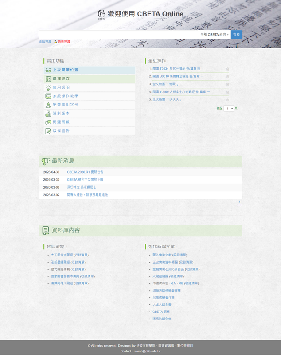
Task: Click the news date 2026-04-30
Action: [x=51, y=172]
